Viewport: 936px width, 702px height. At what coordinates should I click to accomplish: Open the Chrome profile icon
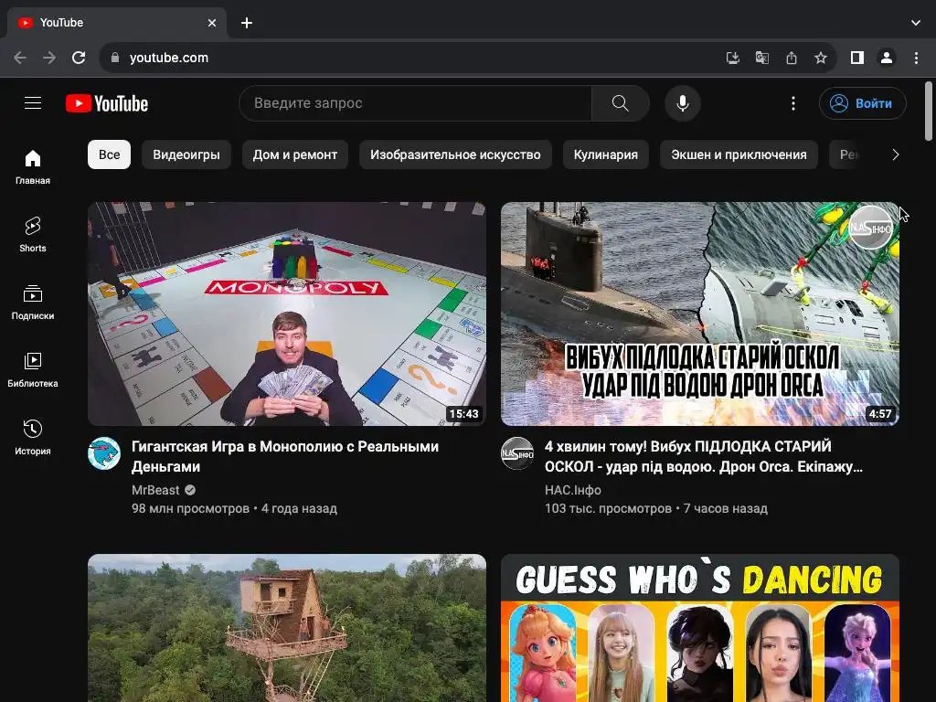tap(887, 58)
